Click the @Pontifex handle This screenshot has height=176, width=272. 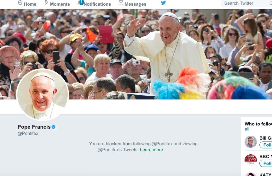point(28,134)
